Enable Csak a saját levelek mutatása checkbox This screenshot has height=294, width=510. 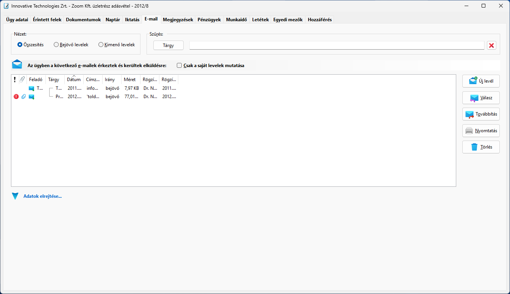point(179,66)
